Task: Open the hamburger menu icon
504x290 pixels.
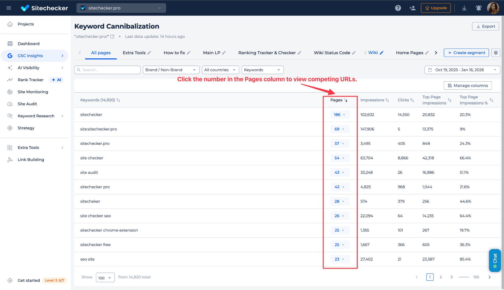Action: [x=9, y=8]
